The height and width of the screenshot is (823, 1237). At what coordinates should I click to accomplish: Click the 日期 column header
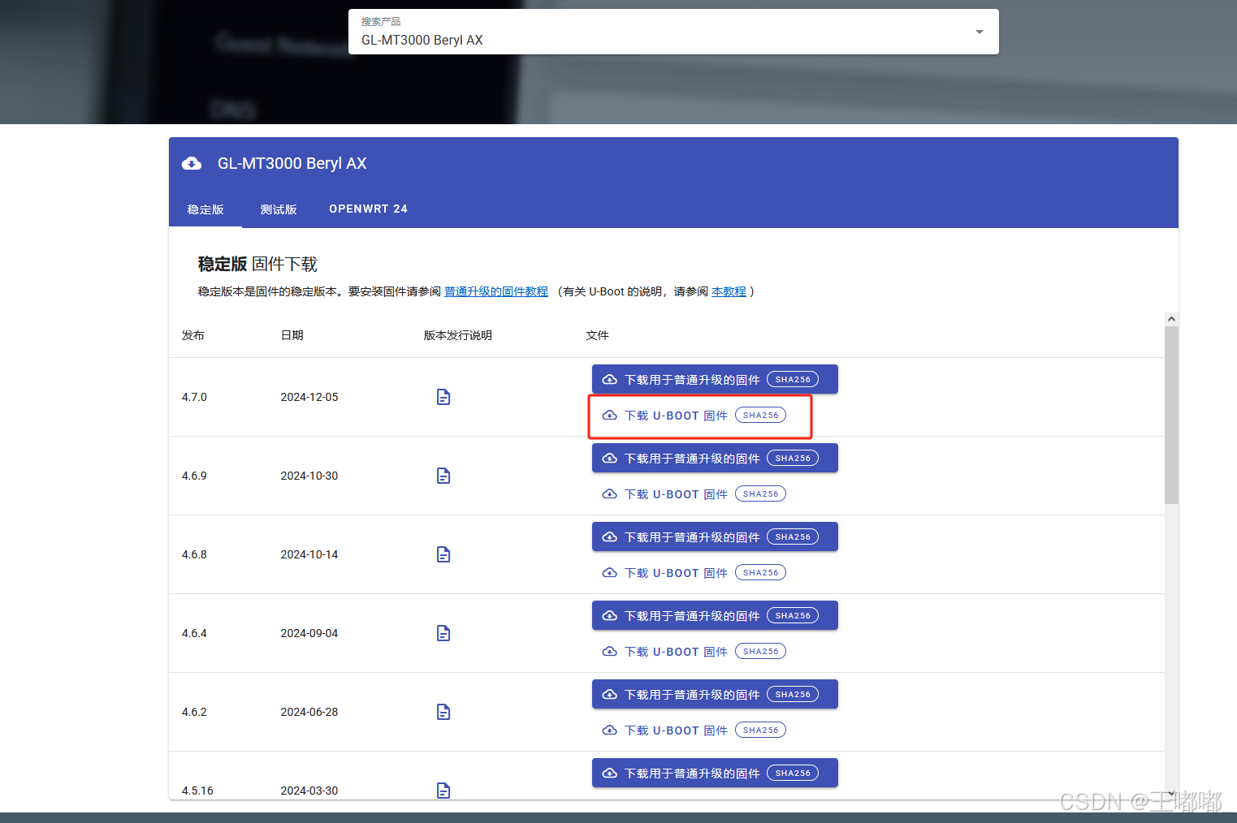coord(292,335)
